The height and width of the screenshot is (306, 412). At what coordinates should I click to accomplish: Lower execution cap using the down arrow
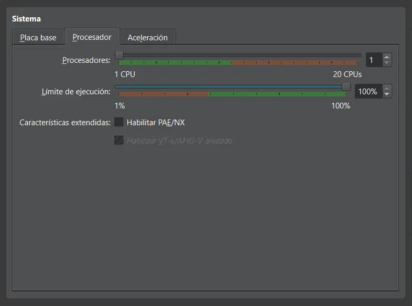tap(387, 95)
